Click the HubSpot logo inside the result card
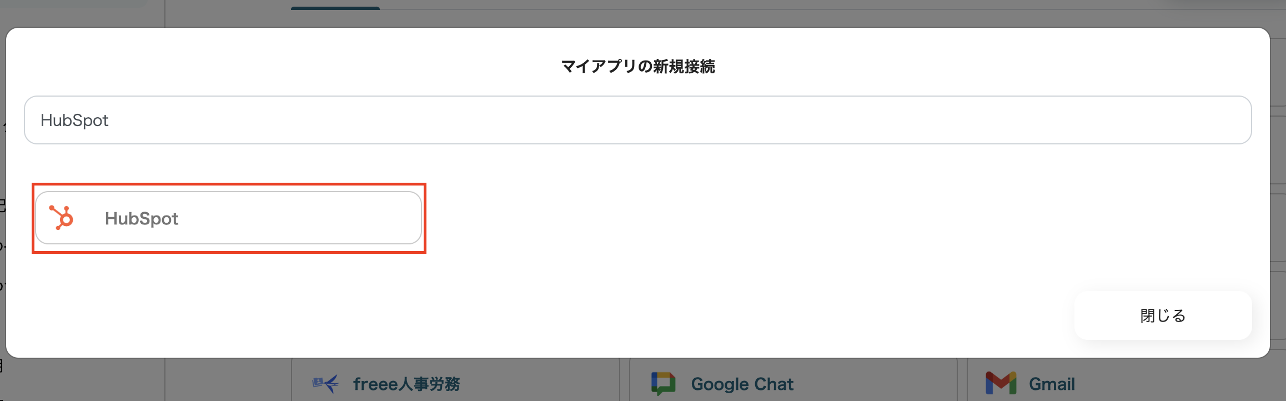Image resolution: width=1286 pixels, height=401 pixels. (x=62, y=218)
